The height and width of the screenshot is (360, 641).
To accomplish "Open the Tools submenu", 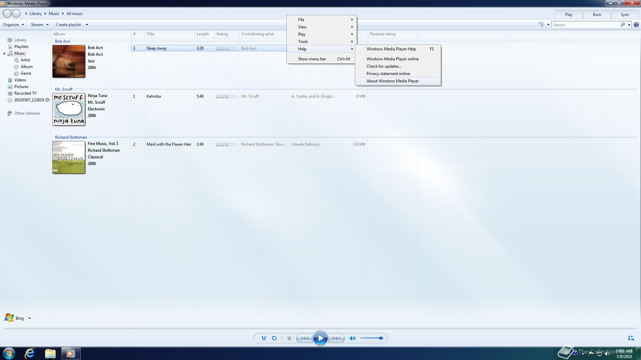I will click(x=322, y=42).
